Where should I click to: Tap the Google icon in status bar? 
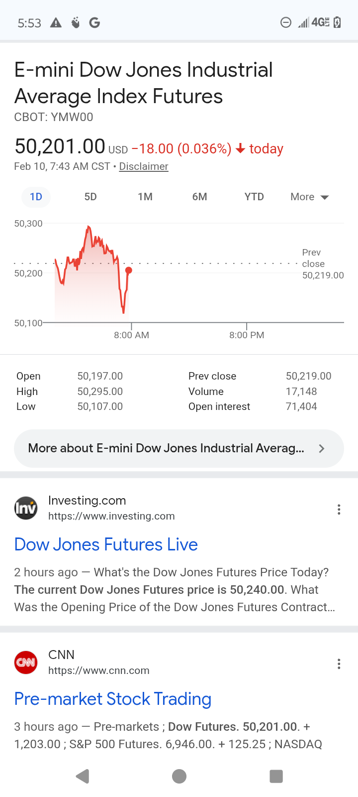(94, 22)
